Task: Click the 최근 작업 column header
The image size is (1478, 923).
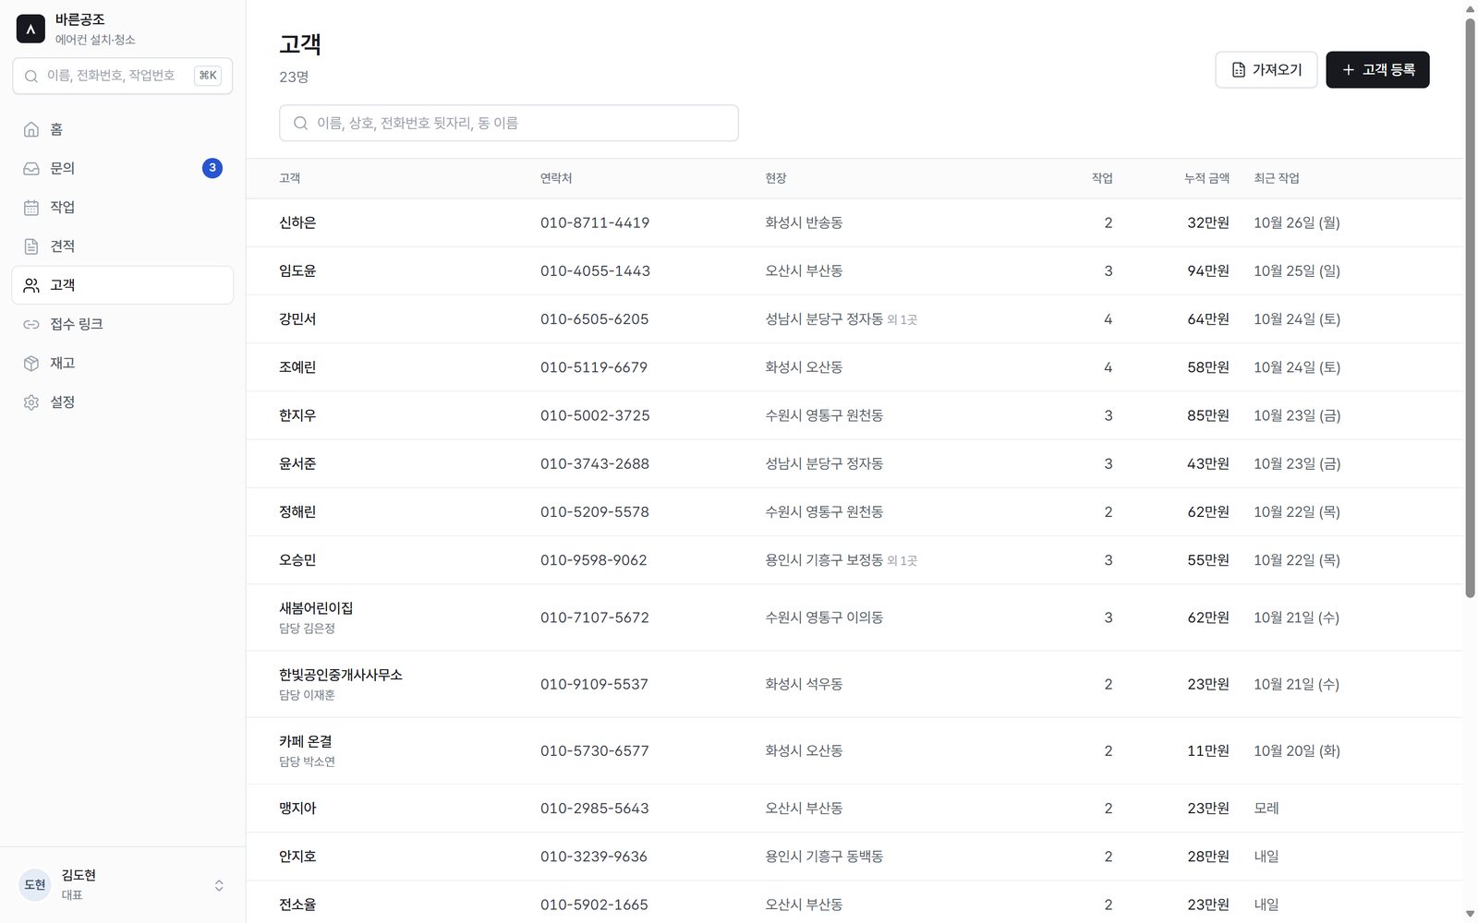Action: 1277,178
